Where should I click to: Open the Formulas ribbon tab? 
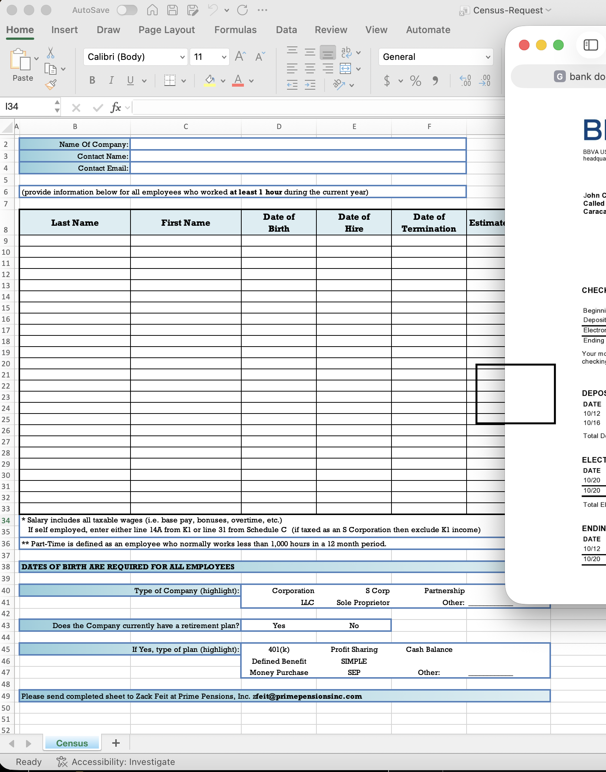[235, 30]
